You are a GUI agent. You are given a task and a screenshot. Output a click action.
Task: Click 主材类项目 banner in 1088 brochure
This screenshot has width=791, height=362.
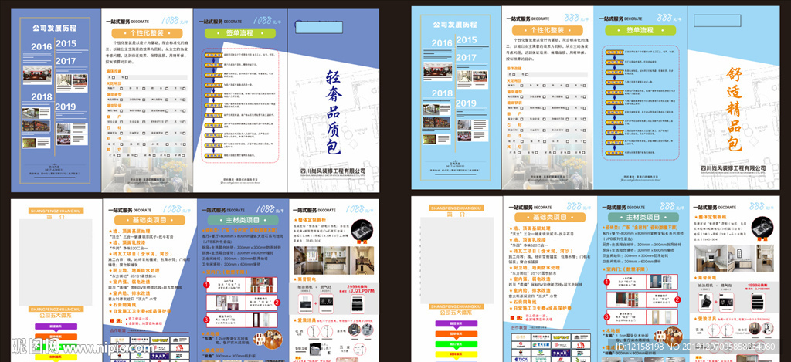coord(242,220)
